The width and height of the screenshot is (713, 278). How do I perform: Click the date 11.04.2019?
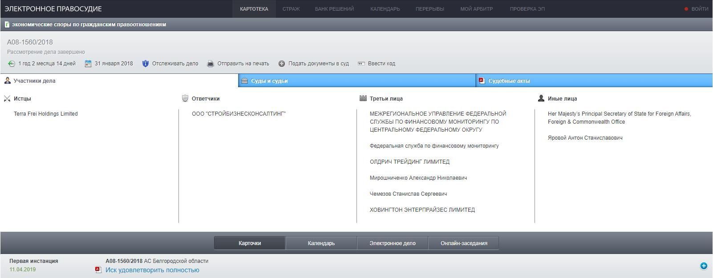23,270
